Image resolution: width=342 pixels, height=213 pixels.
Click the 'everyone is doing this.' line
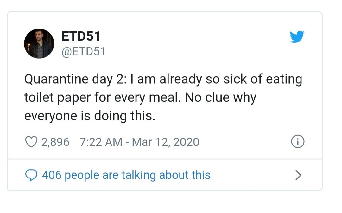(x=90, y=116)
